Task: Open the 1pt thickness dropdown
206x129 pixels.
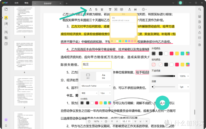Action: pyautogui.click(x=184, y=87)
